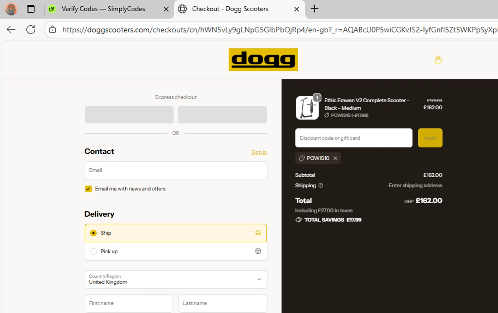Click the struck-through £179.99 price
The width and height of the screenshot is (498, 313).
point(434,100)
